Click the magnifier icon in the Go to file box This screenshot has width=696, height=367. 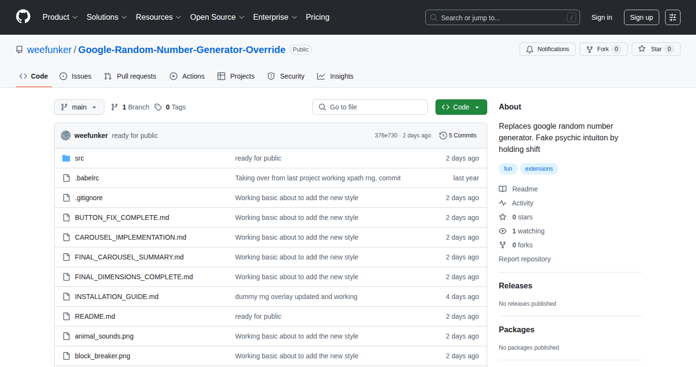coord(322,107)
